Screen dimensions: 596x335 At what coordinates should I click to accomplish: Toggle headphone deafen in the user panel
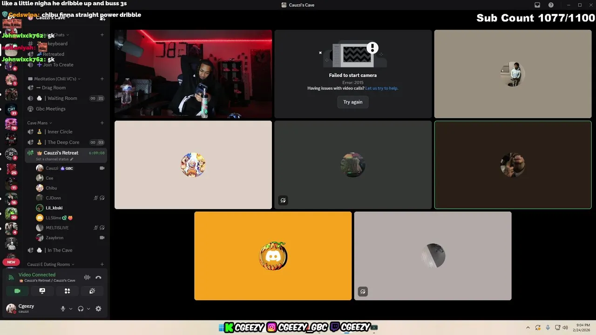pyautogui.click(x=81, y=308)
